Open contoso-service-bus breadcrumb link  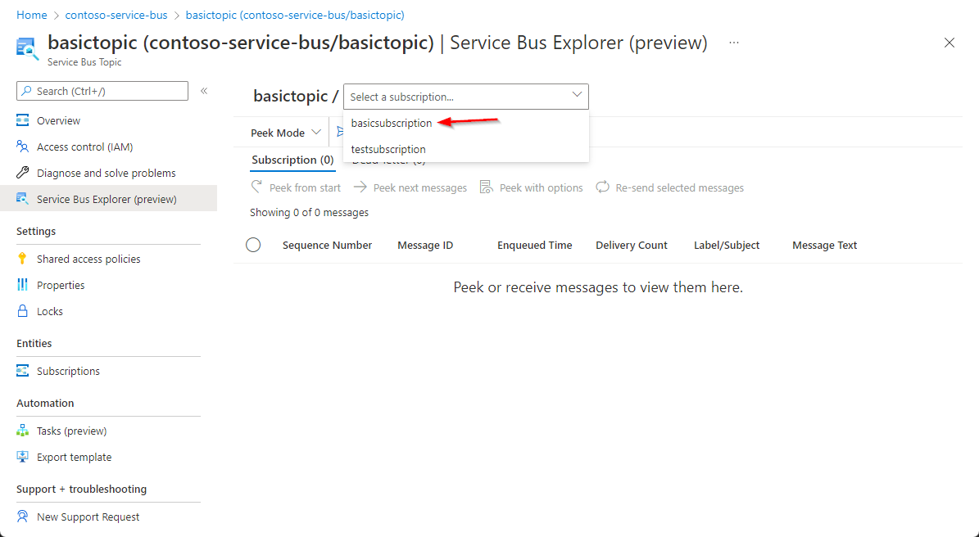point(116,15)
